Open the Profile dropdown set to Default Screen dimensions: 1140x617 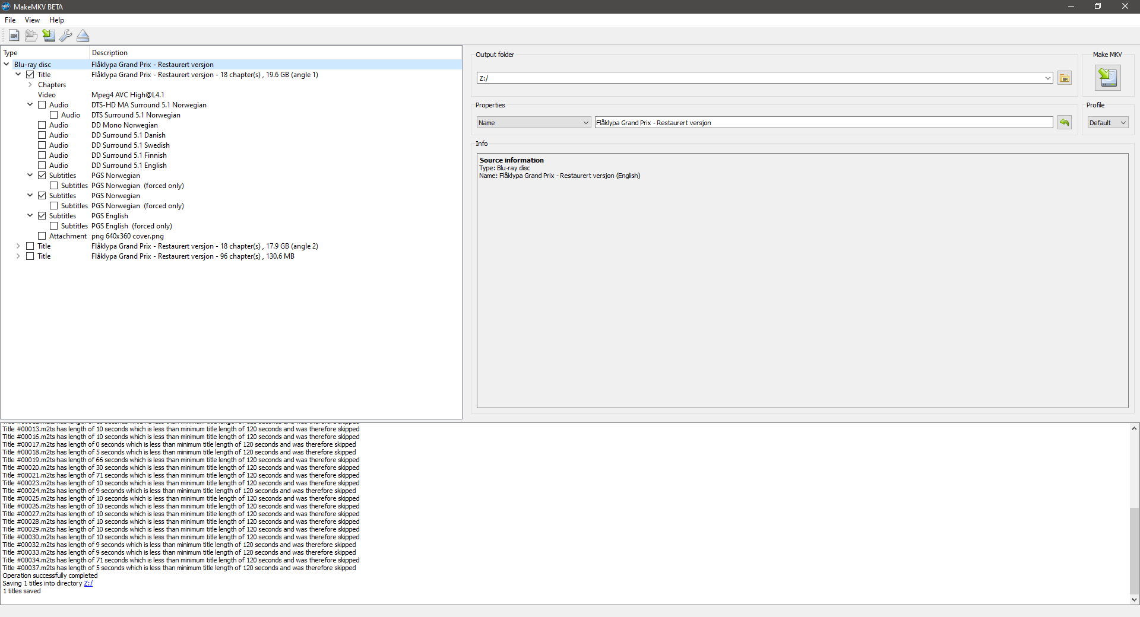pyautogui.click(x=1107, y=122)
